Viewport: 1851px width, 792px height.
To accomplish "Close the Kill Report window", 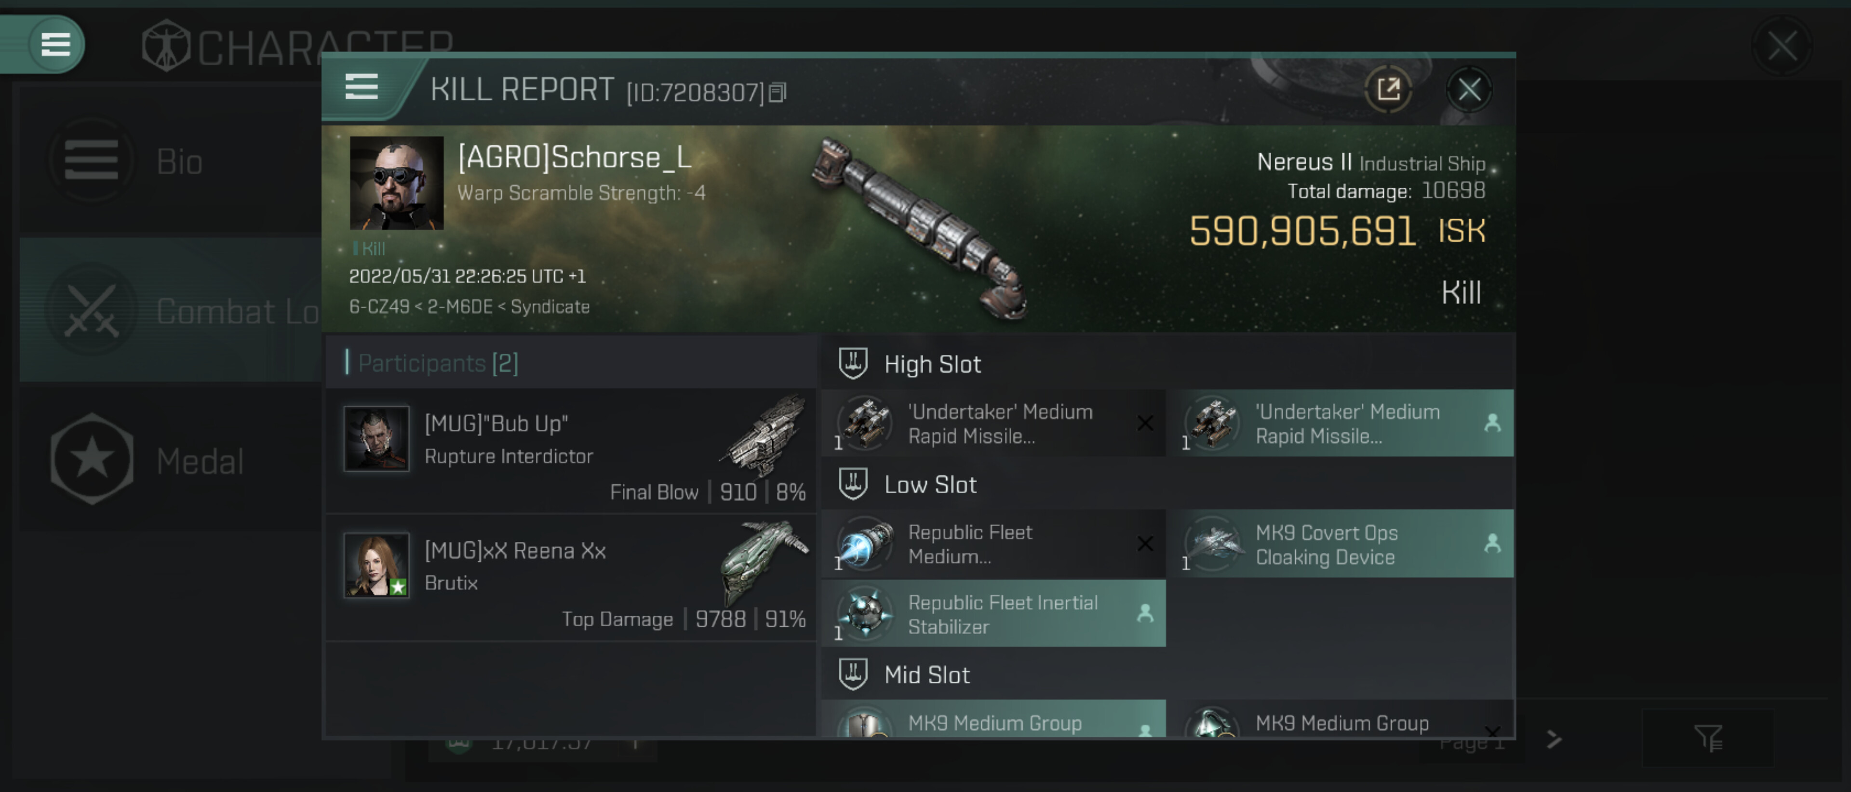I will tap(1469, 90).
